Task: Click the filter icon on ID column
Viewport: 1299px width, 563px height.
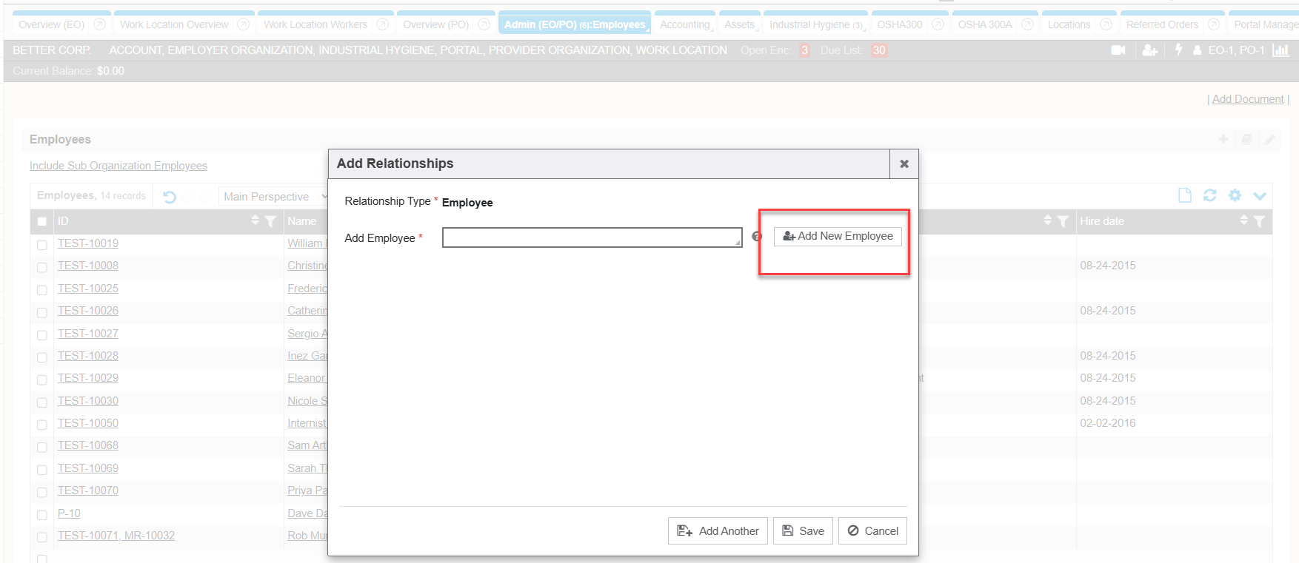Action: tap(270, 221)
